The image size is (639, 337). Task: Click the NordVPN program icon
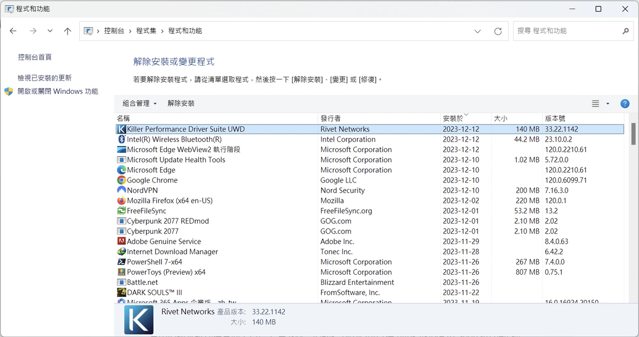(122, 190)
